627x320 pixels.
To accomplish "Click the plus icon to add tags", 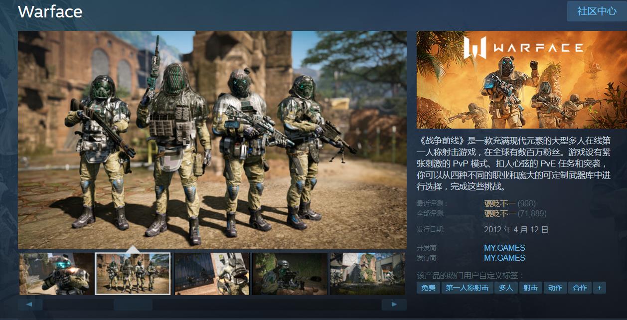I will [x=600, y=288].
